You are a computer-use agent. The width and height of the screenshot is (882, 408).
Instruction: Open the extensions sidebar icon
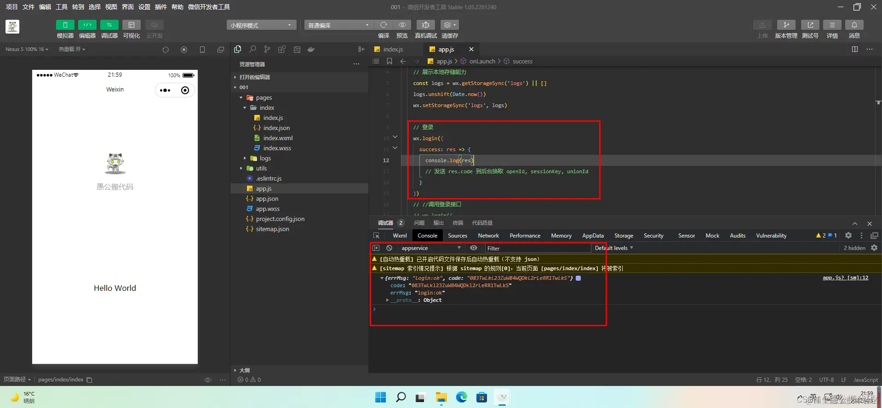tap(282, 49)
